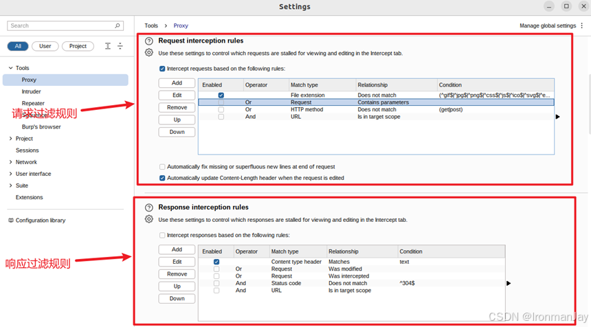Enable Intercept responses based on rules checkbox
The image size is (591, 327).
pyautogui.click(x=162, y=235)
